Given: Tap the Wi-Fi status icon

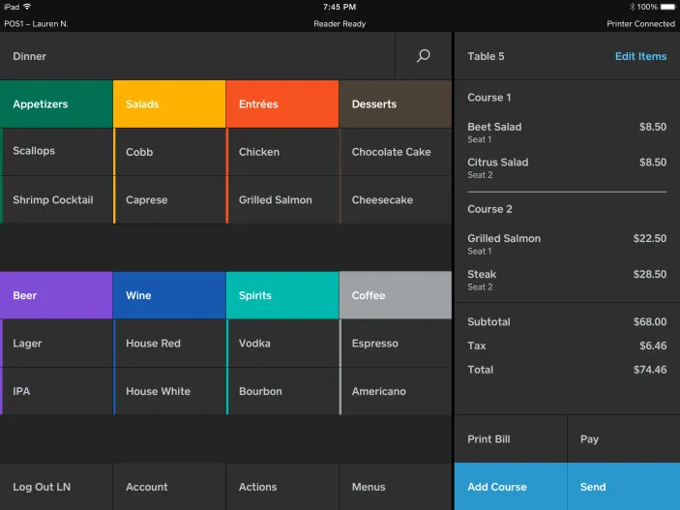Looking at the screenshot, I should click(27, 7).
